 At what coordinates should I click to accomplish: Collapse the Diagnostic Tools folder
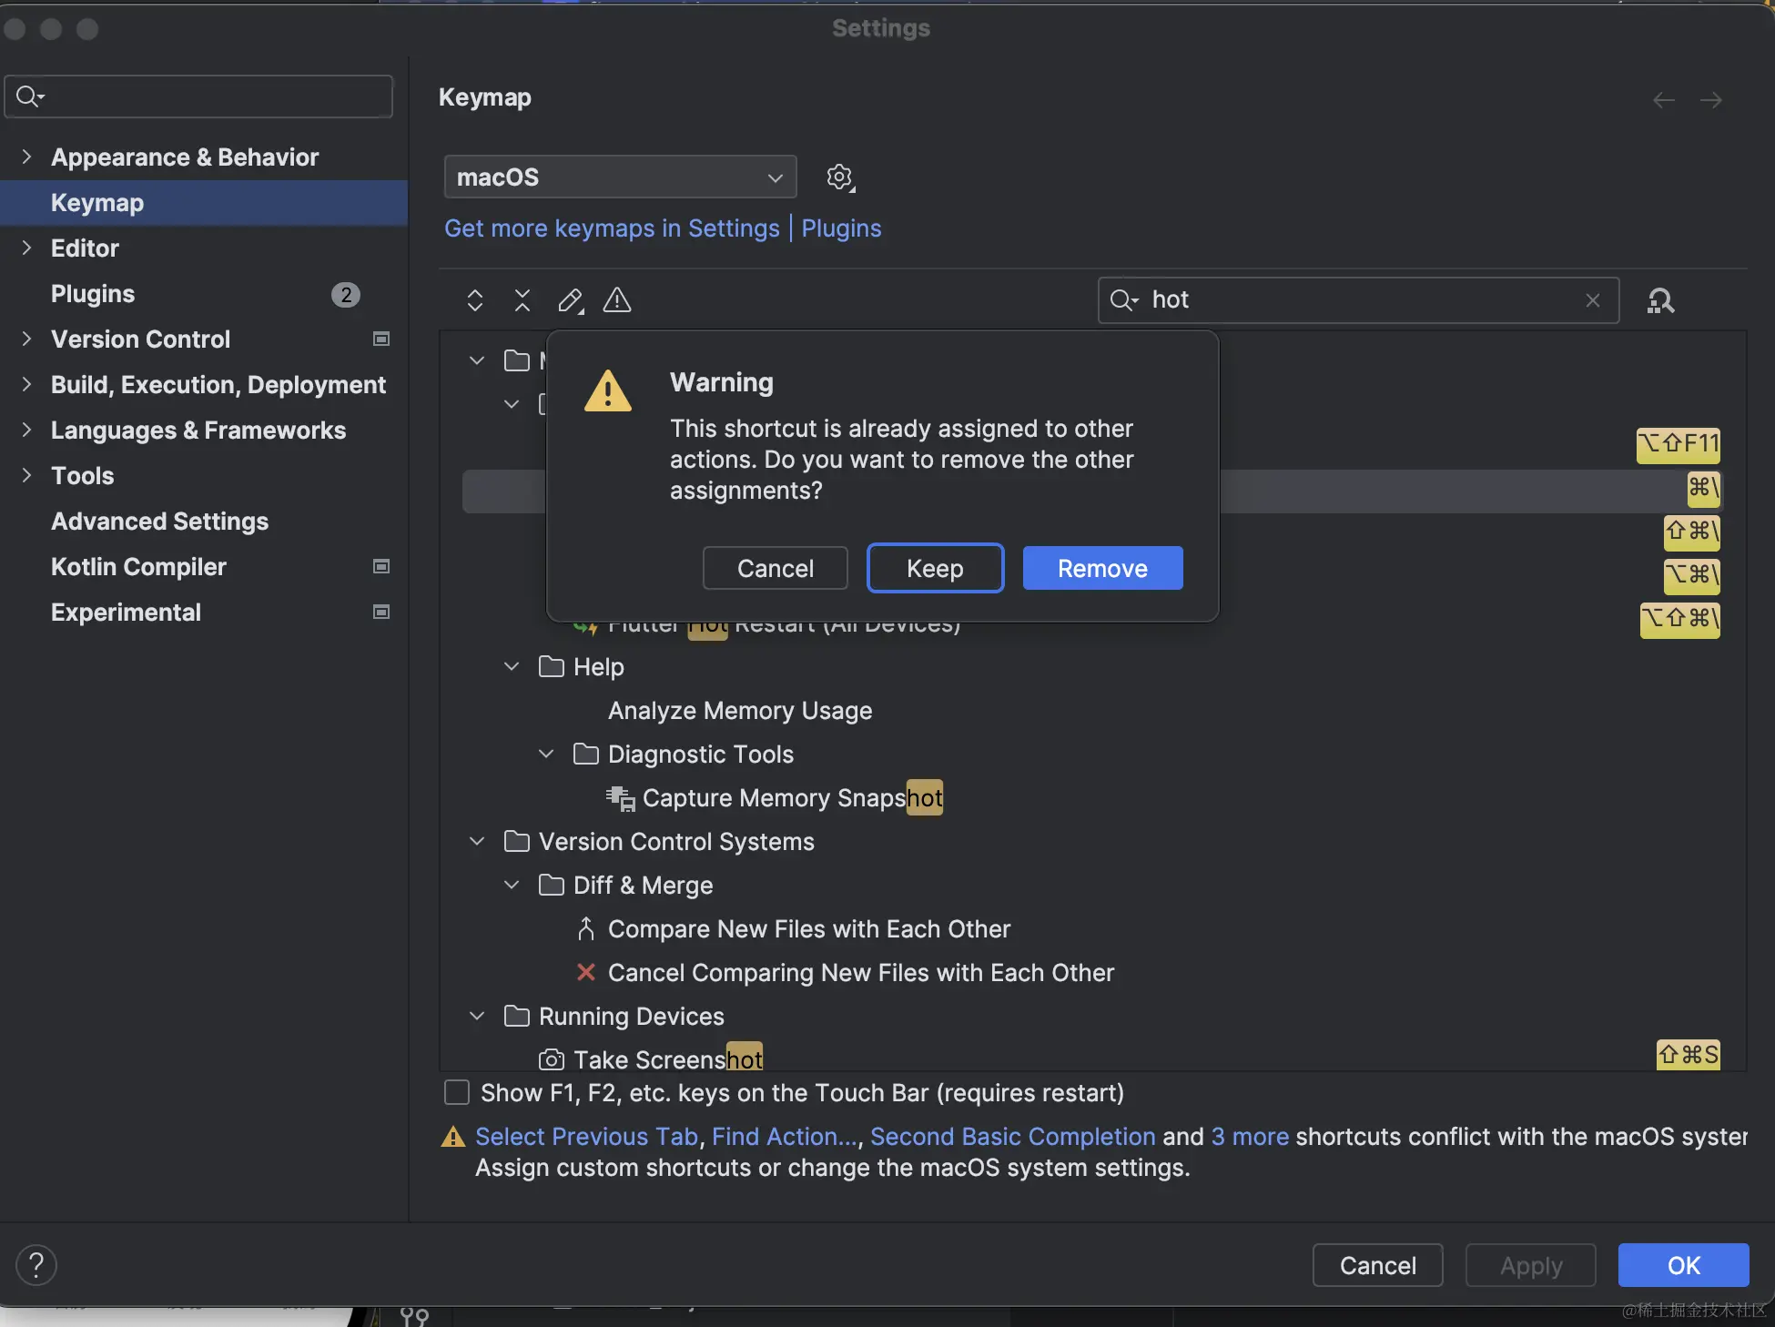(546, 754)
